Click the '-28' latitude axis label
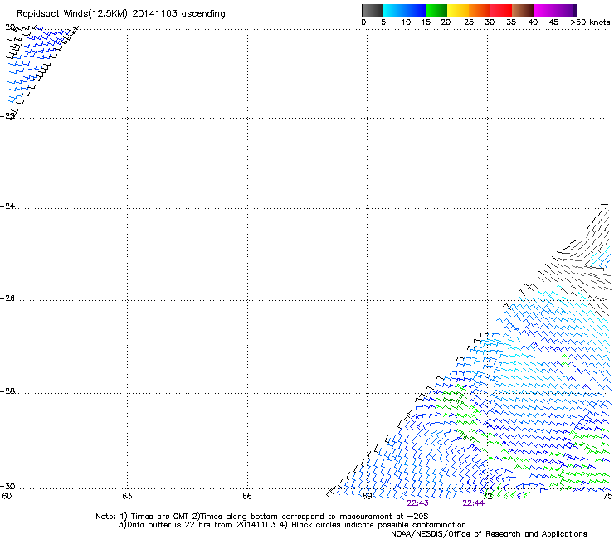614x539 pixels. (x=7, y=391)
